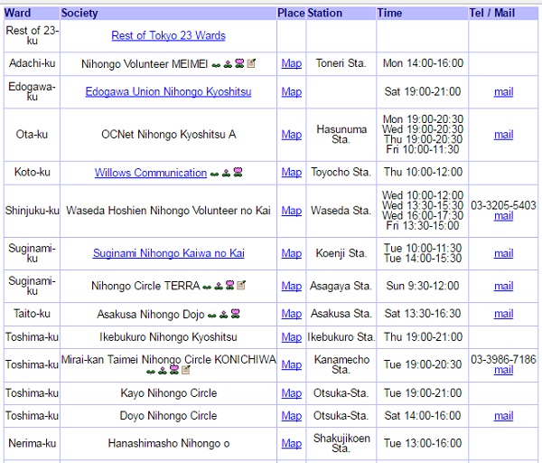The width and height of the screenshot is (542, 463).
Task: Open Suginami Nihongo Kaiwa no Kai link
Action: (168, 253)
